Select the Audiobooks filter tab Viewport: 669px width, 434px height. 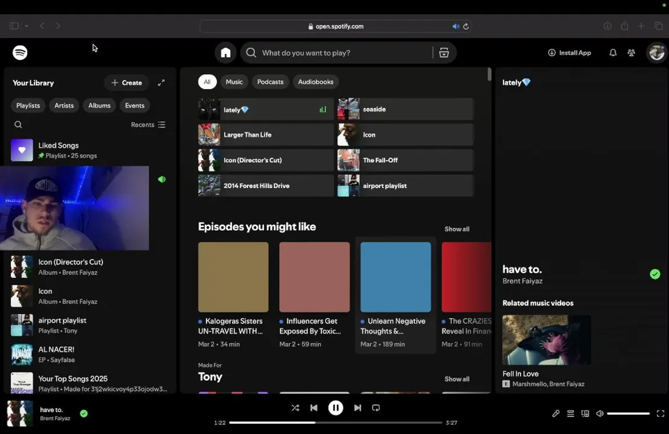(x=316, y=82)
